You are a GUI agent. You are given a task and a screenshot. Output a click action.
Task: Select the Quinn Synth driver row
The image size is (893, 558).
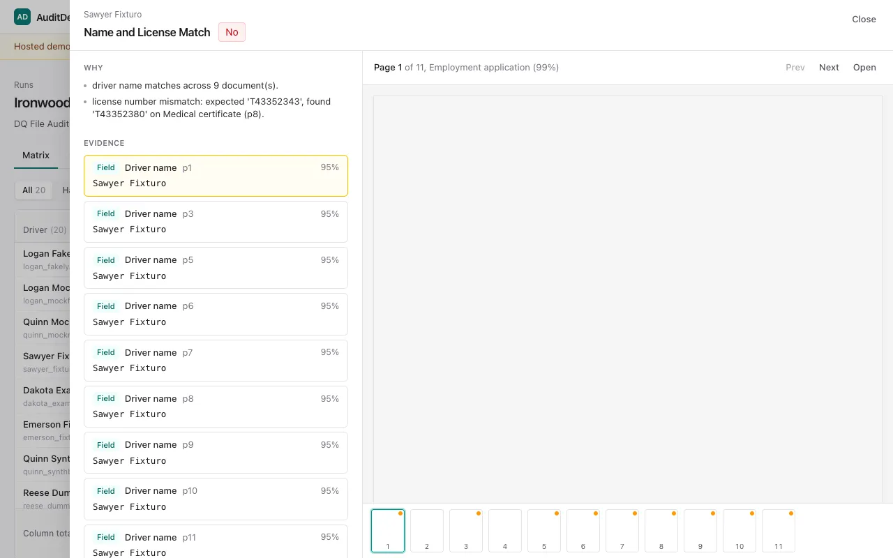(x=43, y=465)
